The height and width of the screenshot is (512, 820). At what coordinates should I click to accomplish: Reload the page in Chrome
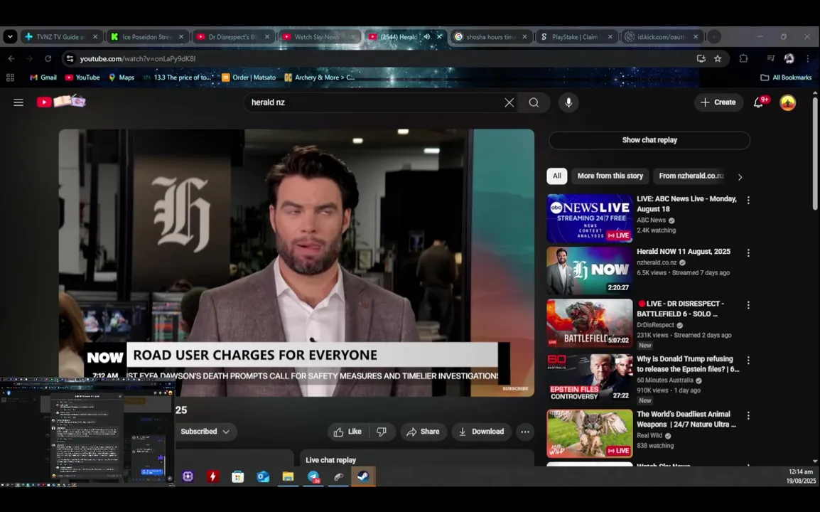tap(48, 58)
